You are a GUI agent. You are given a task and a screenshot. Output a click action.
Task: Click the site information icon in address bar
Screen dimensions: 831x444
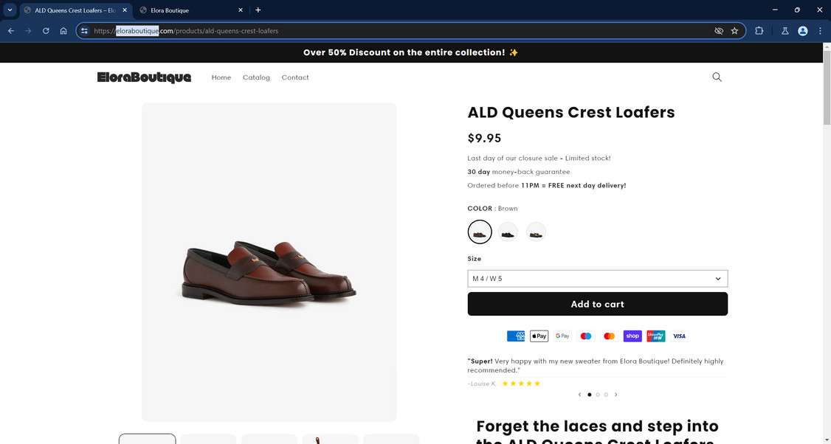click(x=85, y=31)
